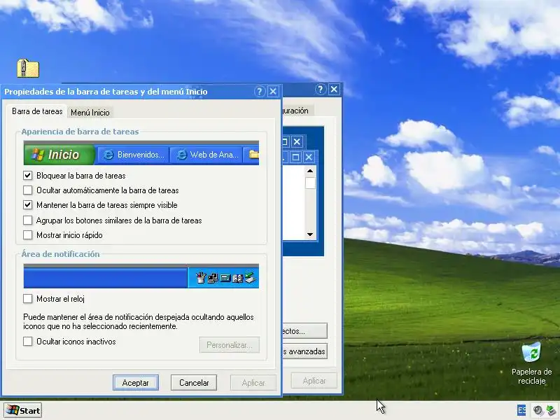Viewport: 560px width, 420px height.
Task: Close the Propiedades de la barra de tareas dialog
Action: [273, 92]
